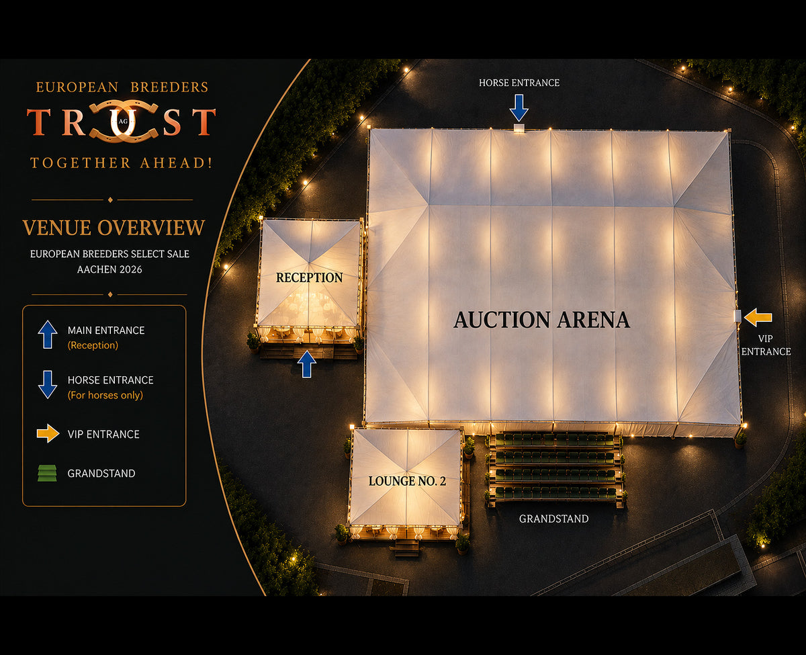This screenshot has width=806, height=655.
Task: Click the blue down arrow above Auction Arena
Action: point(519,107)
